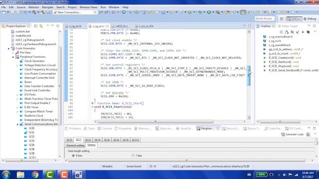Open File Explorer from the taskbar

click(20, 175)
